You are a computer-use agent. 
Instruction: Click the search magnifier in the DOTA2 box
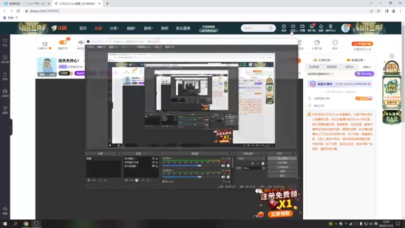[271, 28]
